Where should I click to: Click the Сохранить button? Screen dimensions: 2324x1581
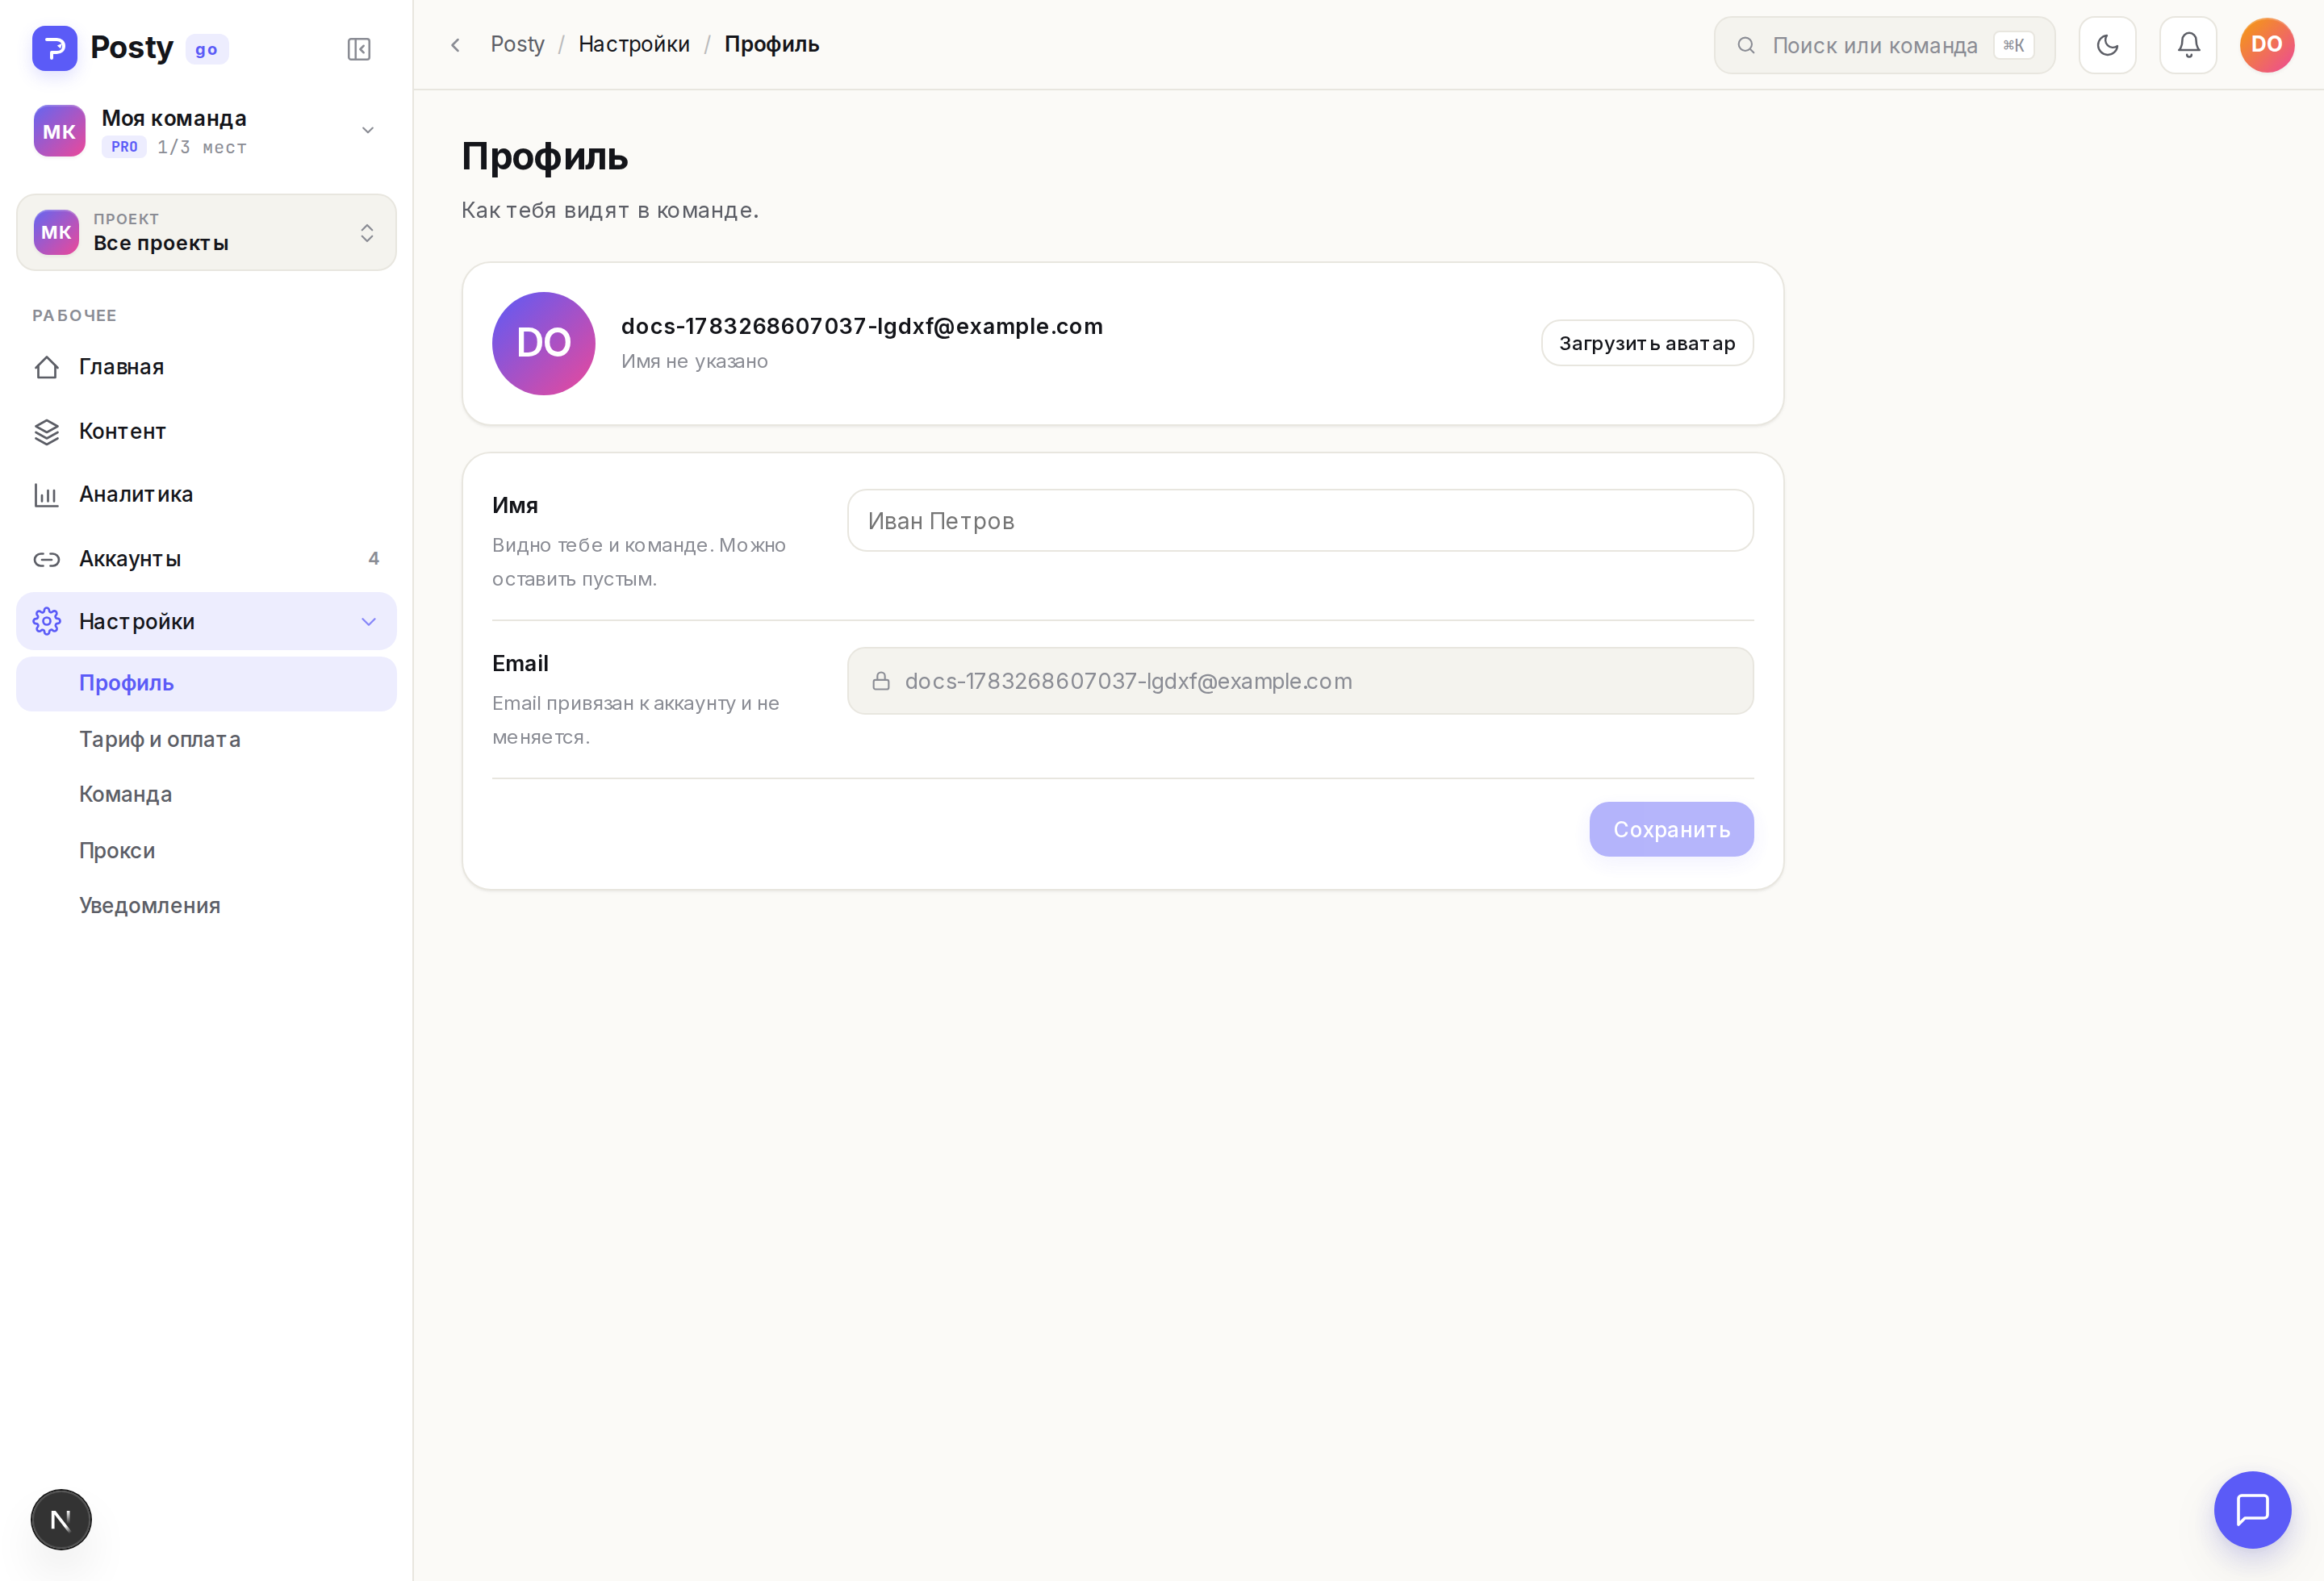coord(1671,829)
